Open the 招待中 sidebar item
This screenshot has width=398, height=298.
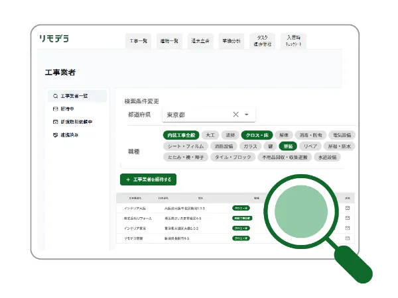(67, 109)
